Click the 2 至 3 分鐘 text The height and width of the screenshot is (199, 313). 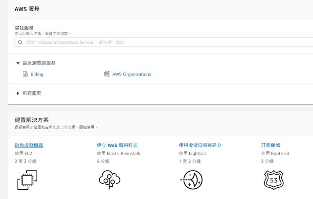pyautogui.click(x=25, y=161)
